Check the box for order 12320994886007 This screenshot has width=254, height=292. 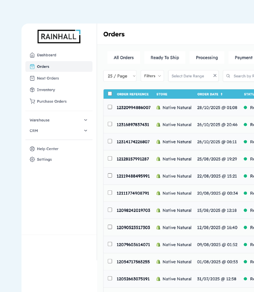(110, 107)
